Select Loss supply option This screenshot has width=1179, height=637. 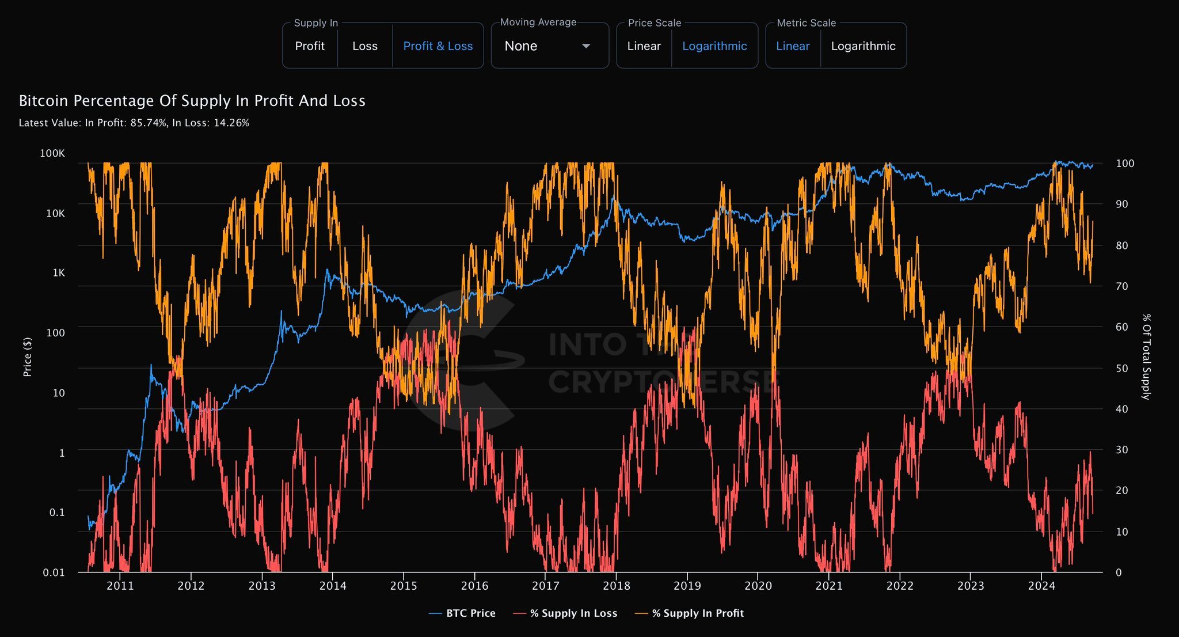[364, 46]
